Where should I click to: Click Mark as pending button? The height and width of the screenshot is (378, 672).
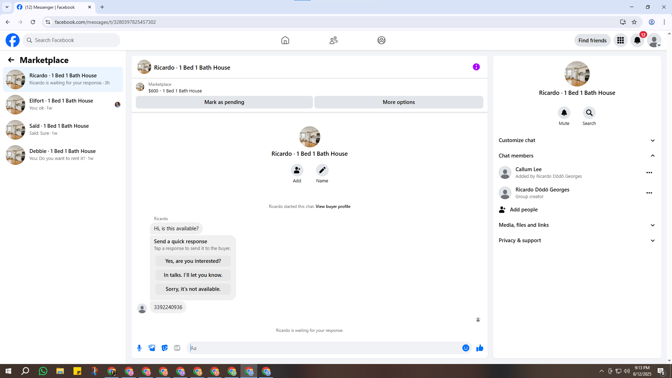224,102
